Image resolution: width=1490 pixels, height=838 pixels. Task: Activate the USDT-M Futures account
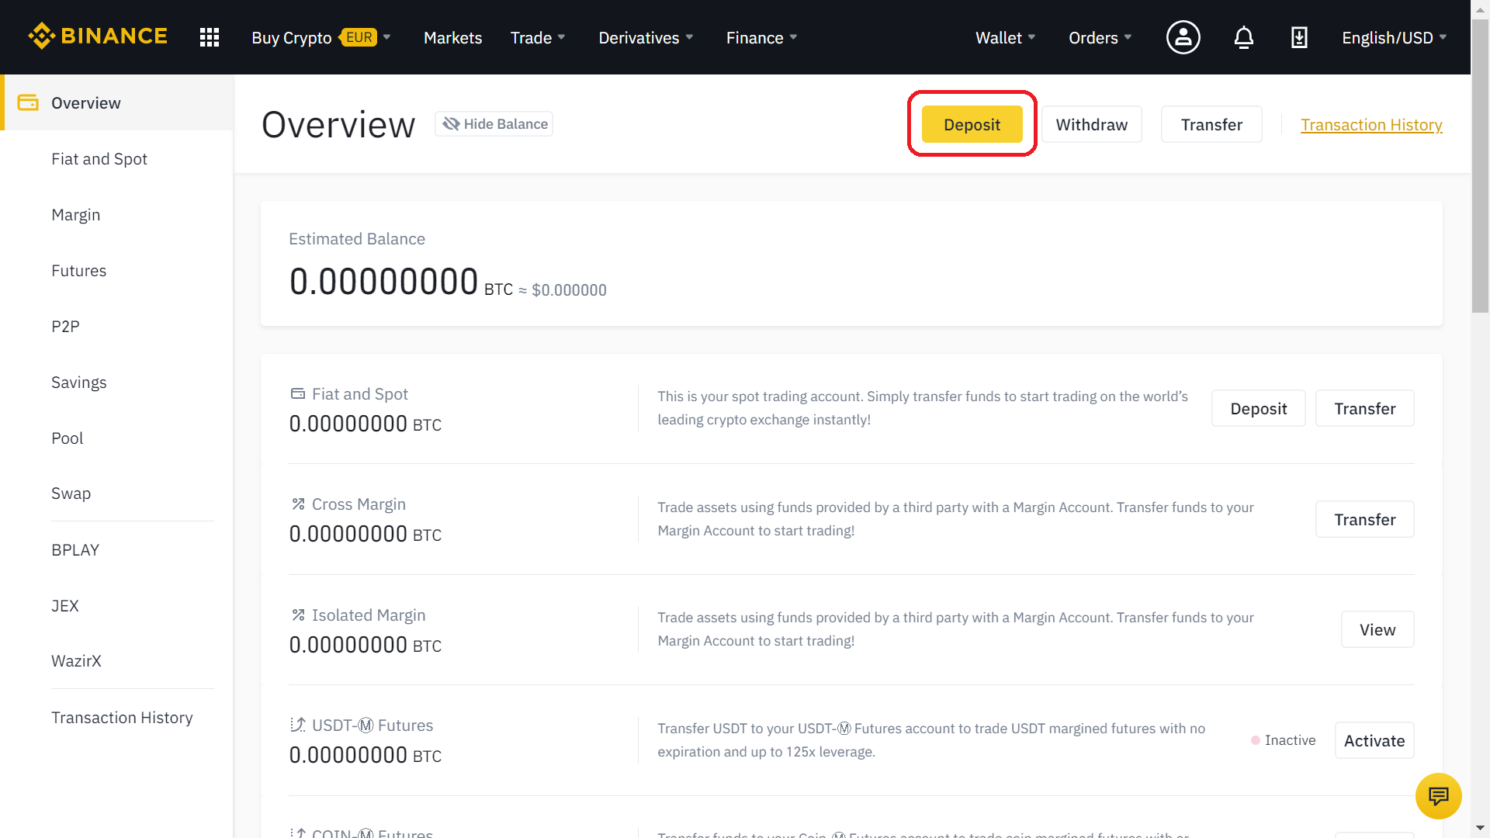[x=1374, y=740]
